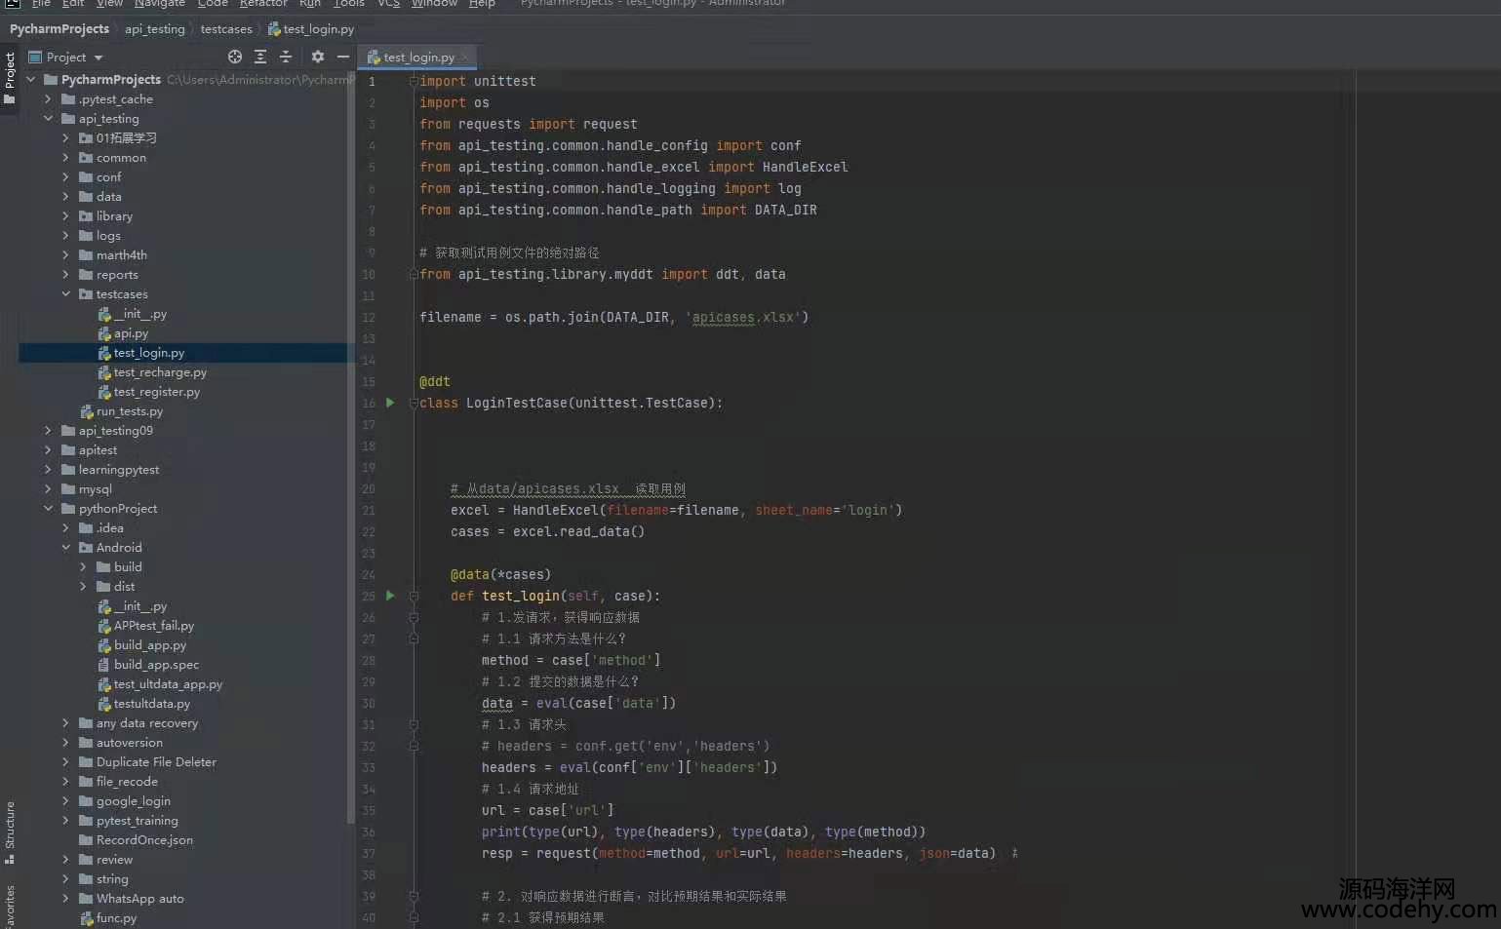
Task: Select api.py in the project tree
Action: click(131, 333)
